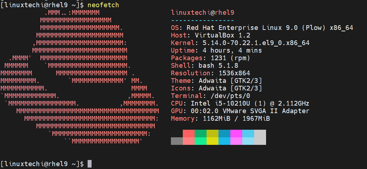Click the Memory 1162MiB usage line
The image size is (367, 169).
[x=220, y=119]
